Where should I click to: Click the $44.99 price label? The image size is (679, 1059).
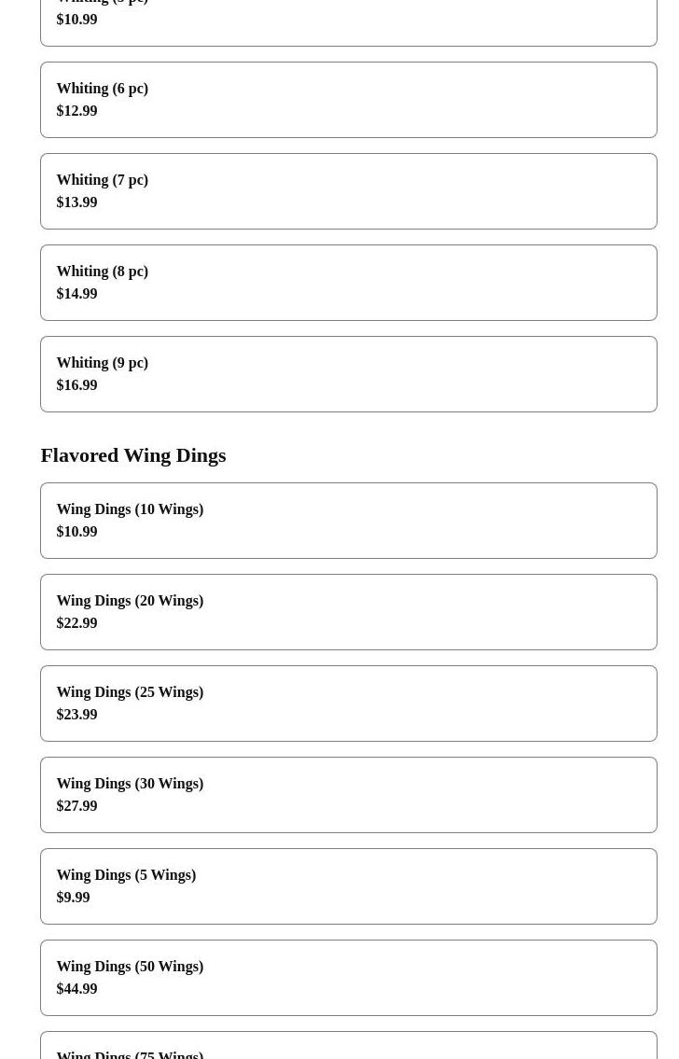(x=76, y=989)
